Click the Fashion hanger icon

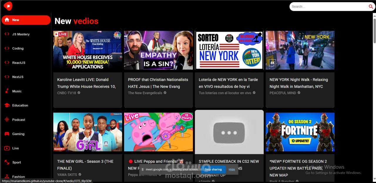point(7,177)
